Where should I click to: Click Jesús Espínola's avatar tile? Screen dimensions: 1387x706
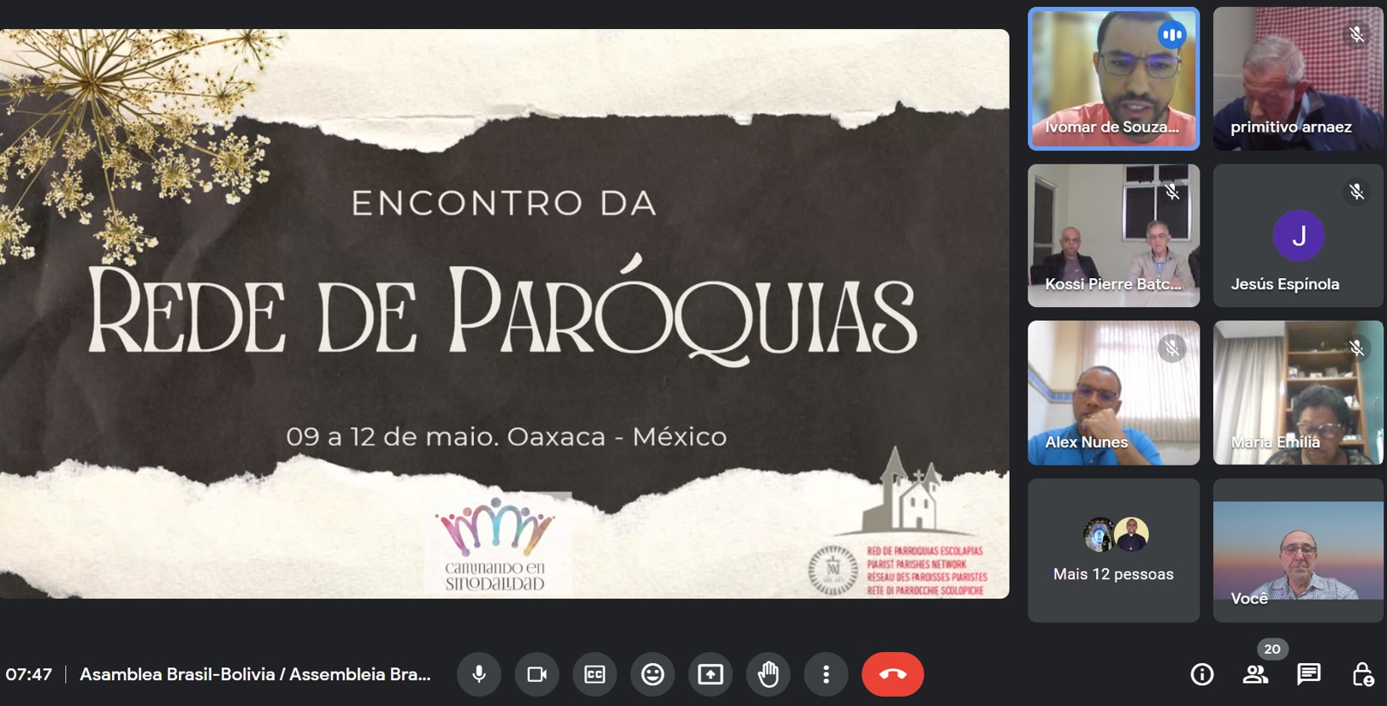click(1298, 235)
